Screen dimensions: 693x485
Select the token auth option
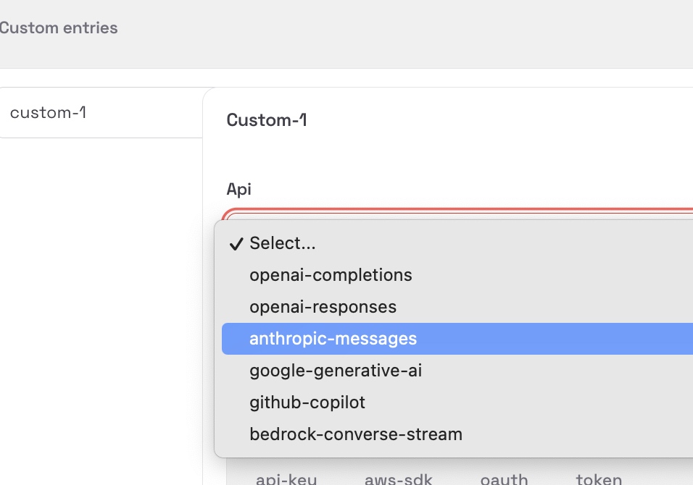599,478
